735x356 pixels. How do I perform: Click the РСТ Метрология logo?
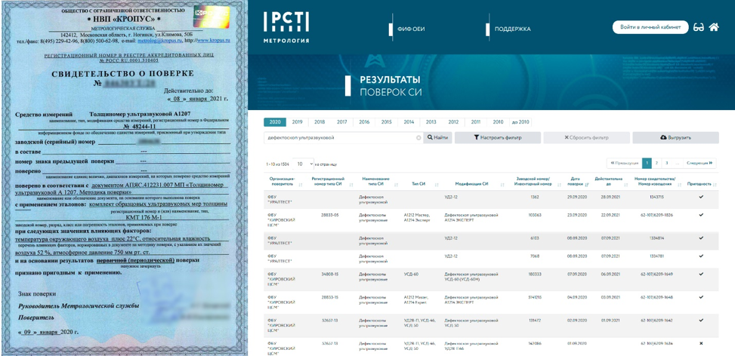[286, 27]
